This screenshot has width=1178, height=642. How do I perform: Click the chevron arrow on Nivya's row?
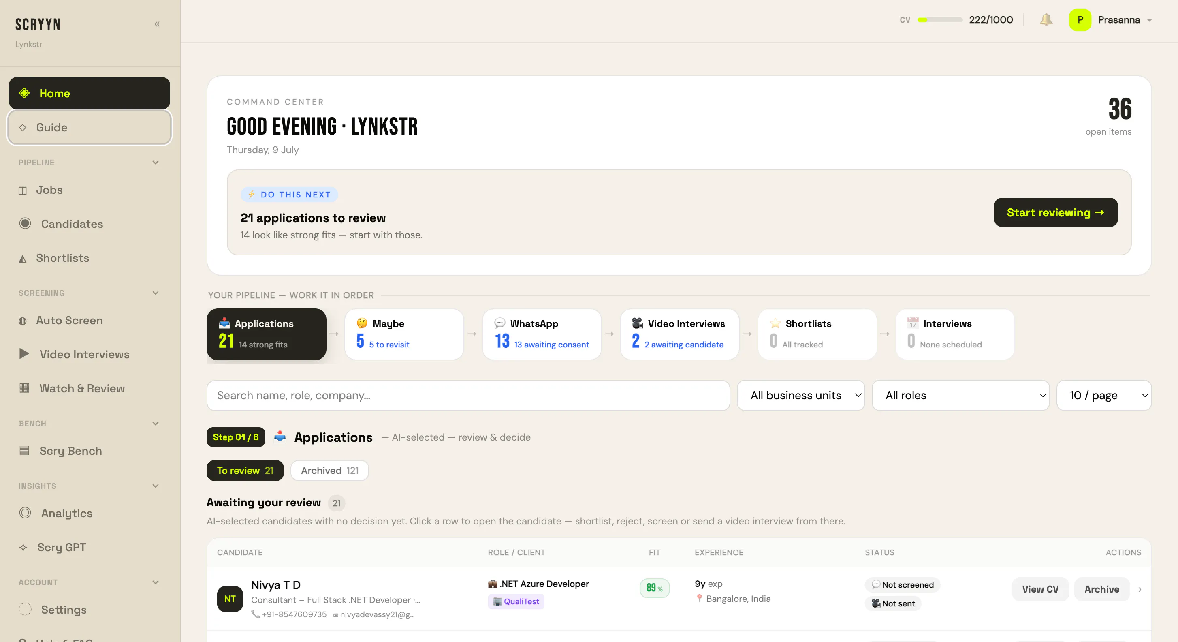1140,589
